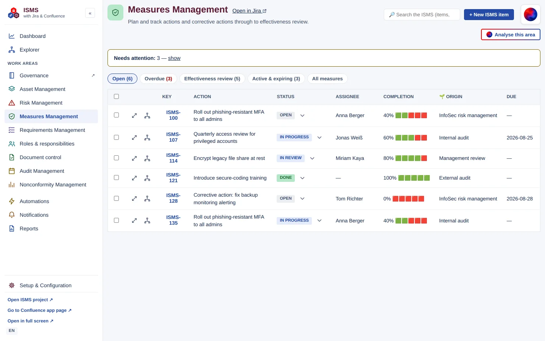Click Analyse this area button
Viewport: 545px width, 341px height.
tap(511, 34)
